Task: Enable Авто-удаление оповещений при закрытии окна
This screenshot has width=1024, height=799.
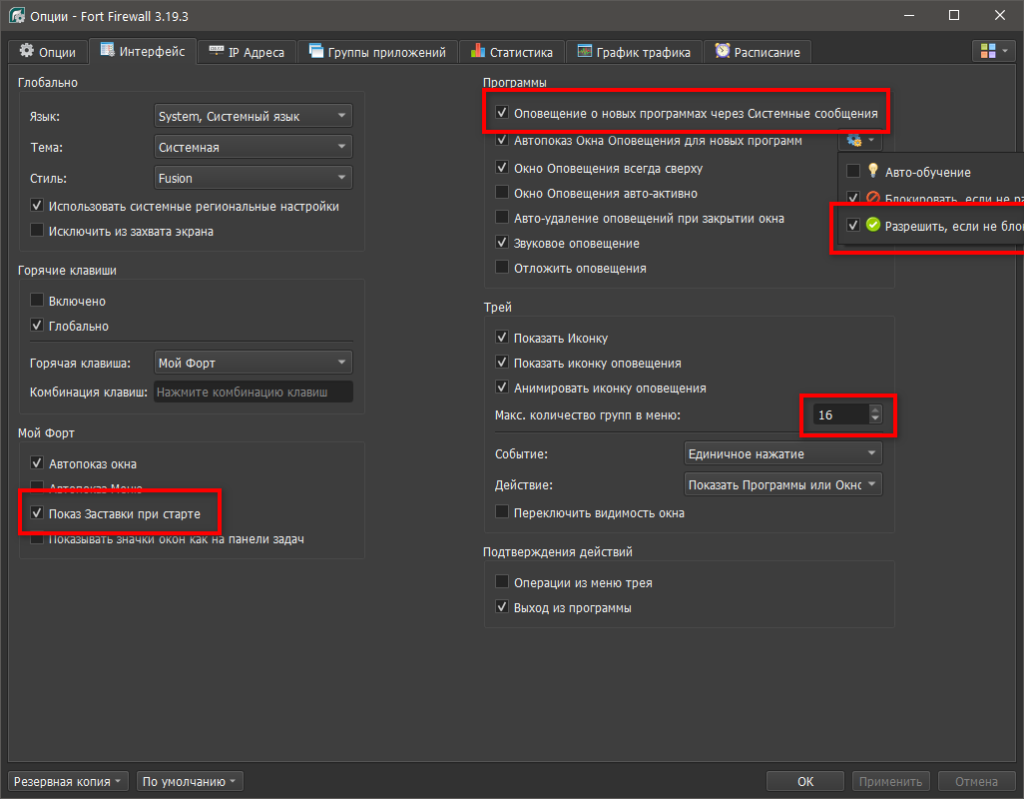Action: [640, 218]
